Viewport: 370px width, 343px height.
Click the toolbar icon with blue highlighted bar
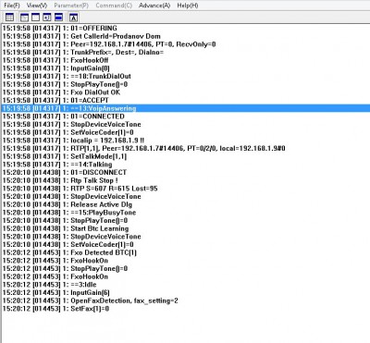pos(58,18)
